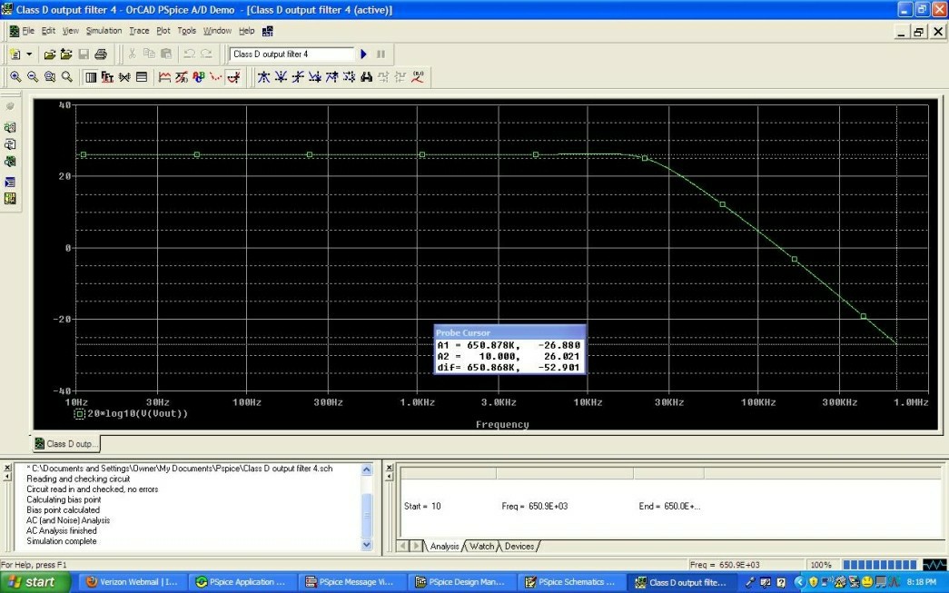The image size is (949, 593).
Task: Click the New file icon
Action: pos(15,54)
